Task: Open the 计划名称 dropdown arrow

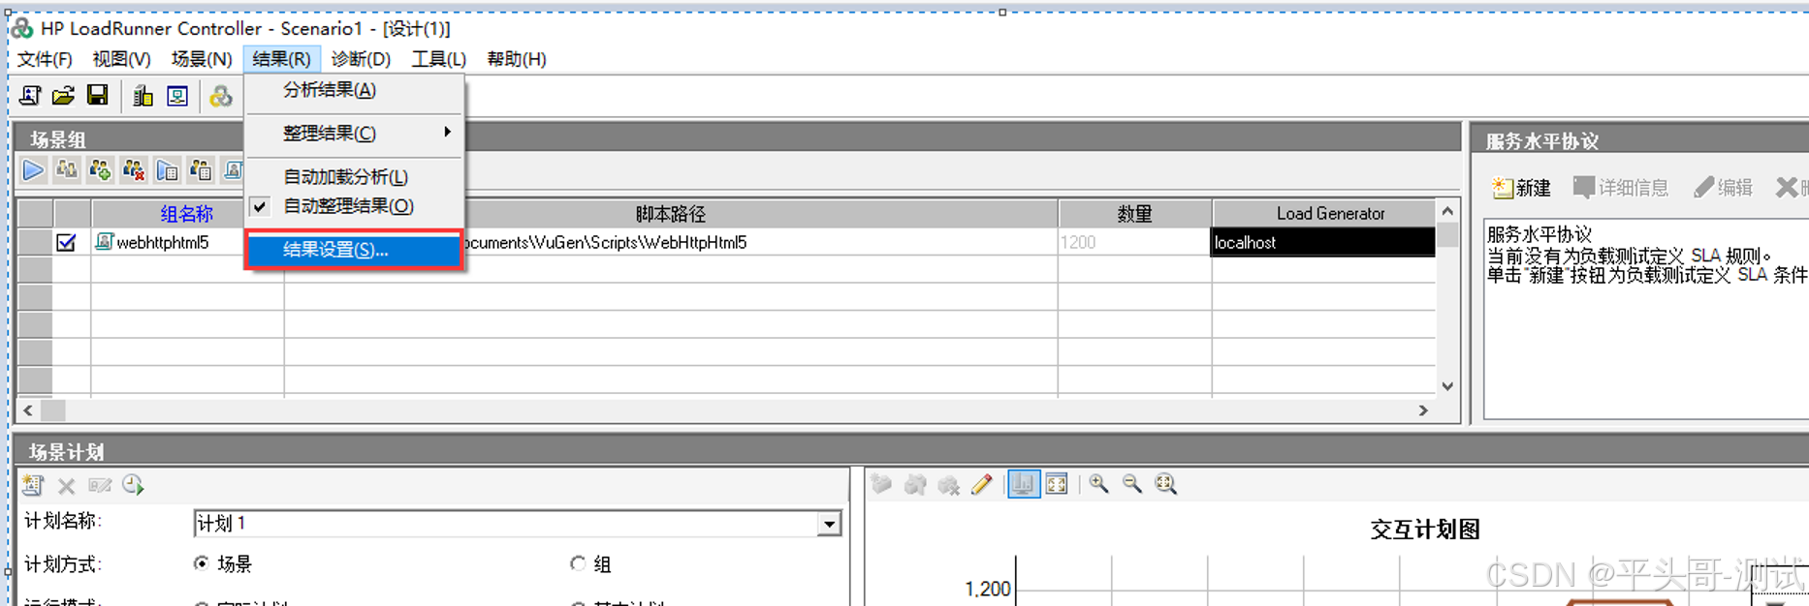Action: tap(829, 524)
